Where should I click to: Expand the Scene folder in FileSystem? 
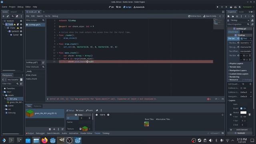click(4, 106)
